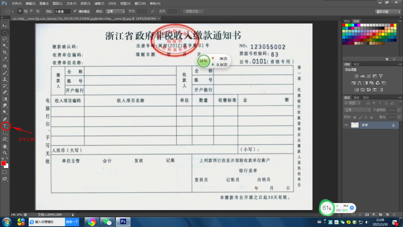This screenshot has height=227, width=403.
Task: Select the Eyedropper tool
Action: 5,59
